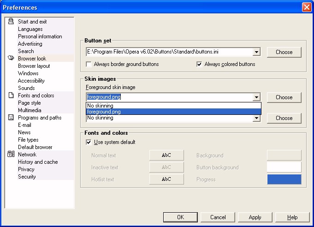
Task: Open the Languages preferences section
Action: point(30,29)
